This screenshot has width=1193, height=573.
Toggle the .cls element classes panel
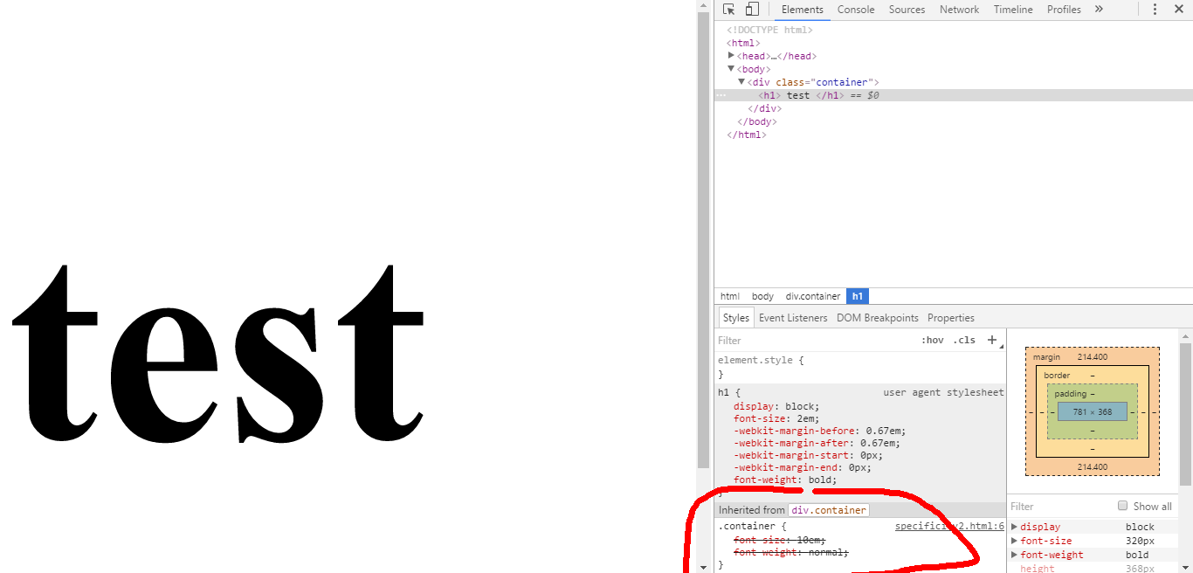(964, 341)
